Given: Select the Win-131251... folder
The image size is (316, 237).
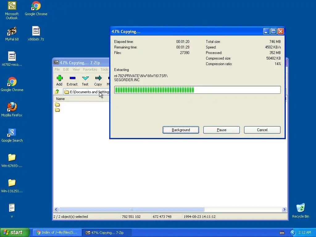Looking at the screenshot, I should [x=12, y=185].
